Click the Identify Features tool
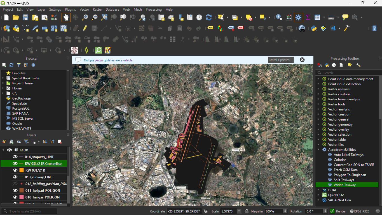Screen dimensions: 382x215 (x=279, y=17)
